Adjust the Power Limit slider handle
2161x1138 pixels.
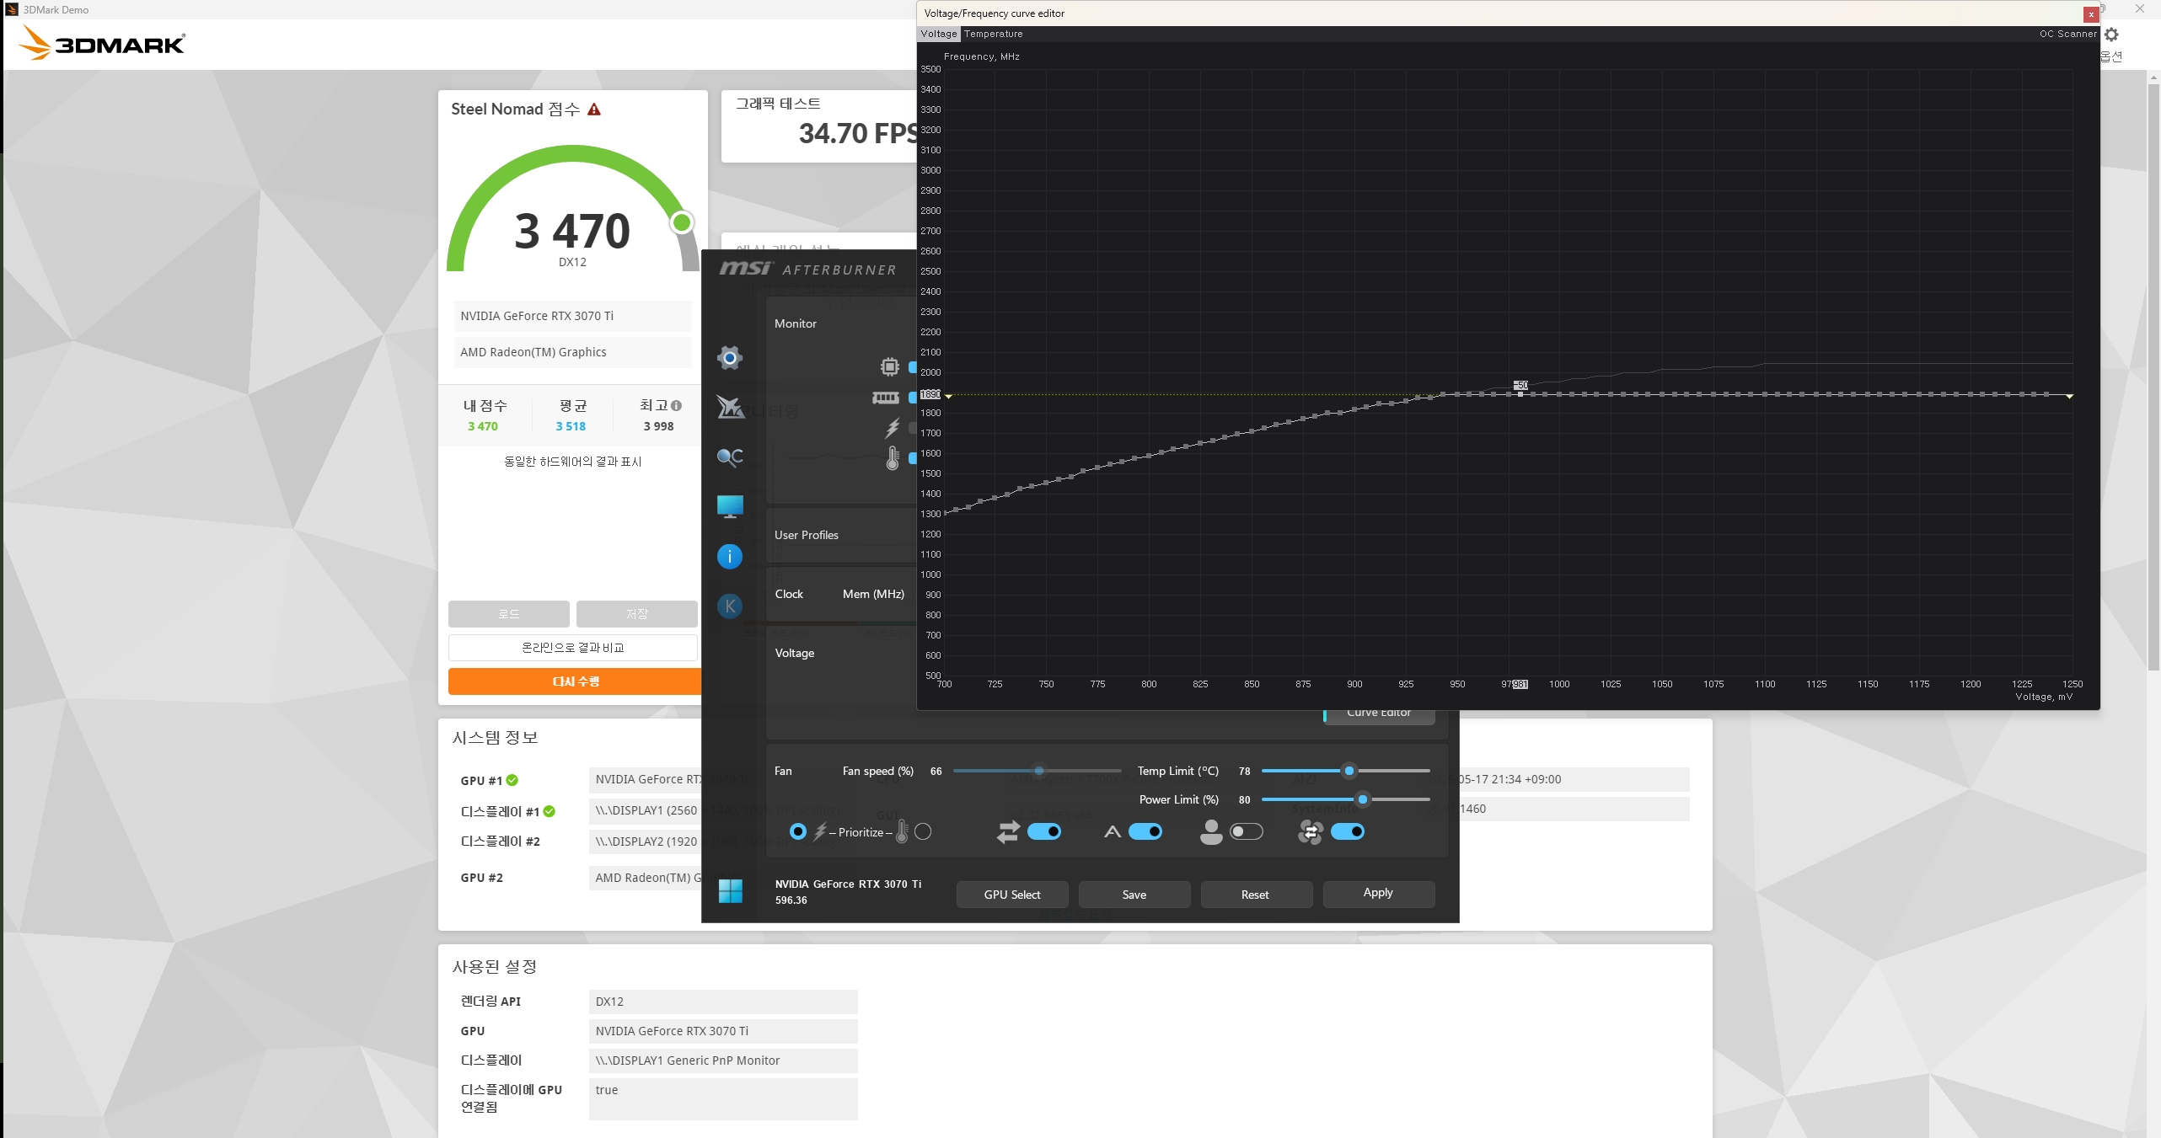click(1363, 799)
